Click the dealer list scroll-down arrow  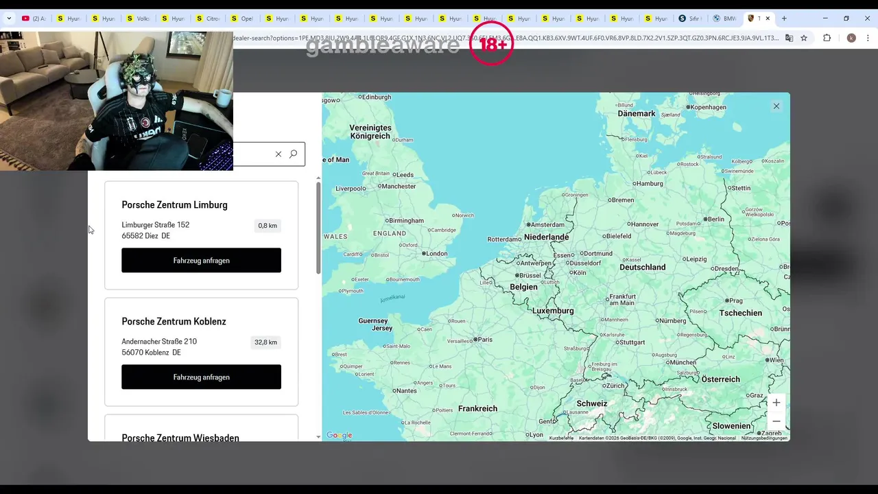tap(318, 436)
